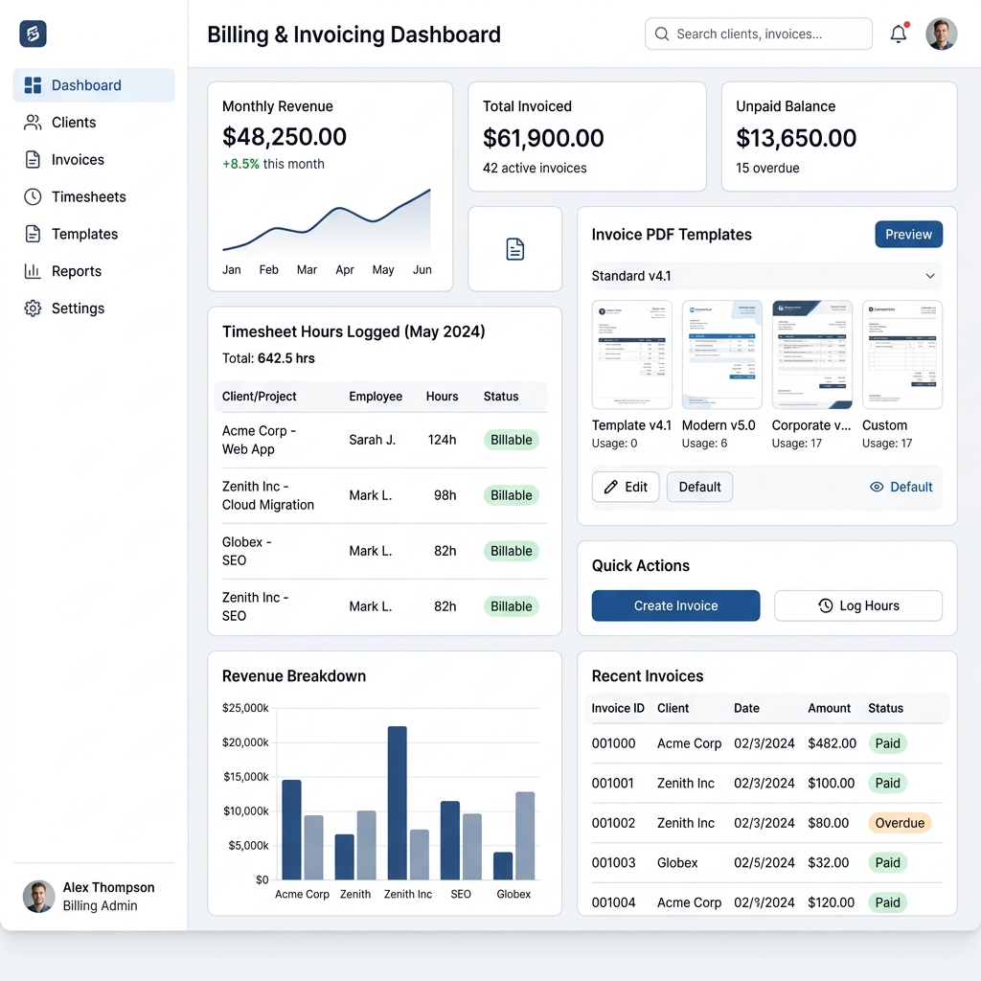Click the Reports bar chart icon
981x981 pixels.
coord(33,271)
